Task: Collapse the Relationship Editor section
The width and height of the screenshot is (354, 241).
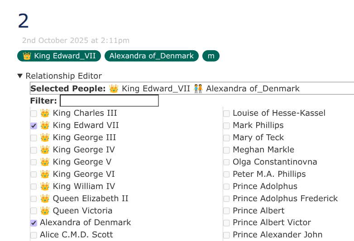Action: 20,76
